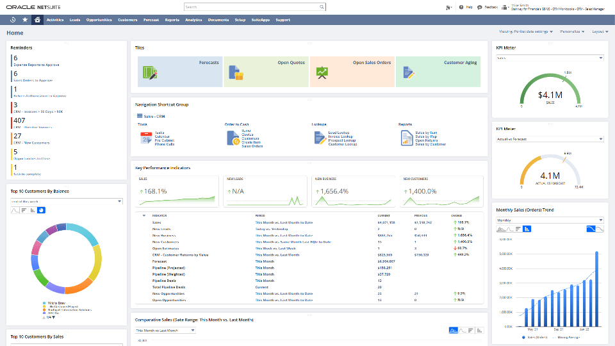Open the Actual vs Forecast KPI Meter dropdown

coord(550,139)
